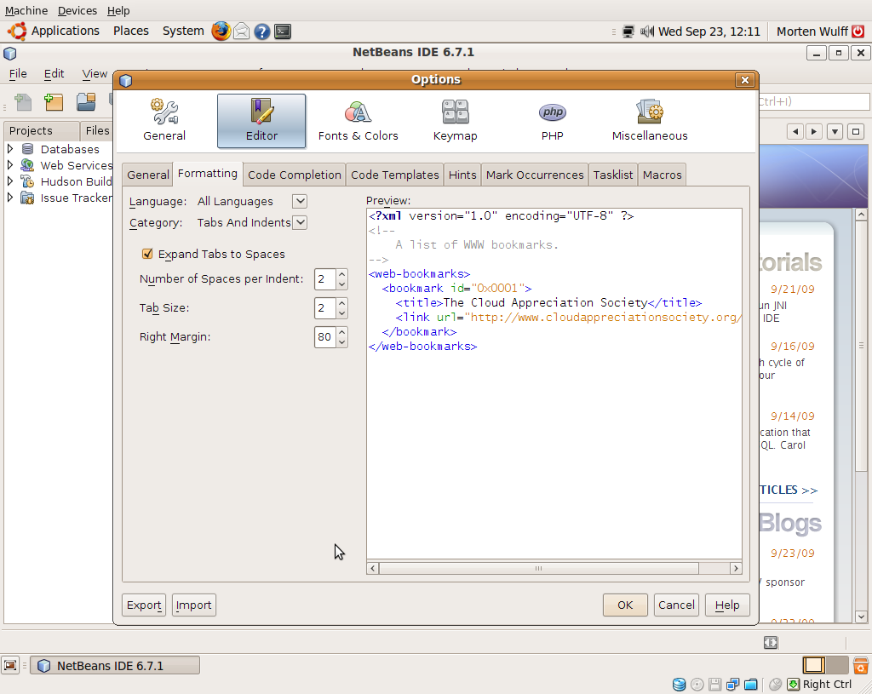Switch to the Code Completion tab
872x694 pixels.
294,175
